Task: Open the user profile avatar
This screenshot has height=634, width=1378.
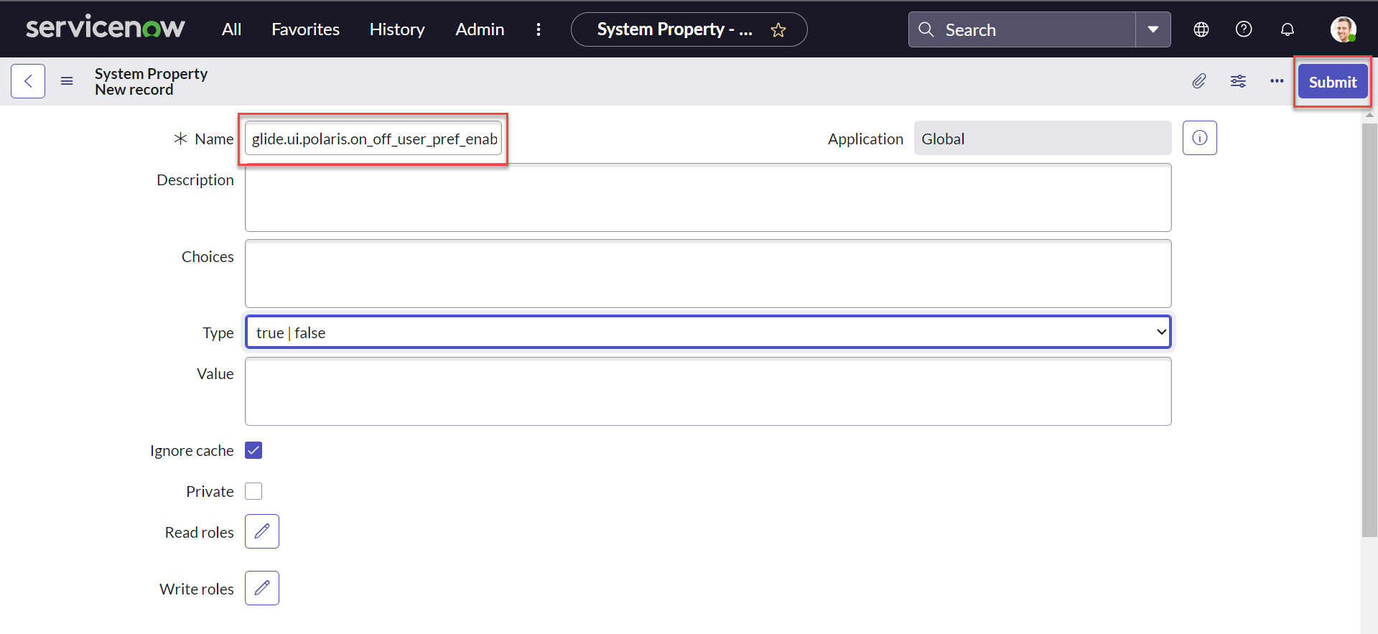Action: click(x=1342, y=29)
